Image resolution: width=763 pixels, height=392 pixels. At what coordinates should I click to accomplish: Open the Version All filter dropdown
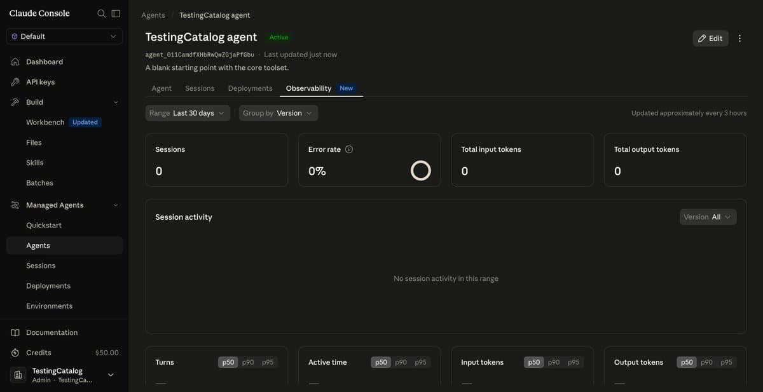708,217
